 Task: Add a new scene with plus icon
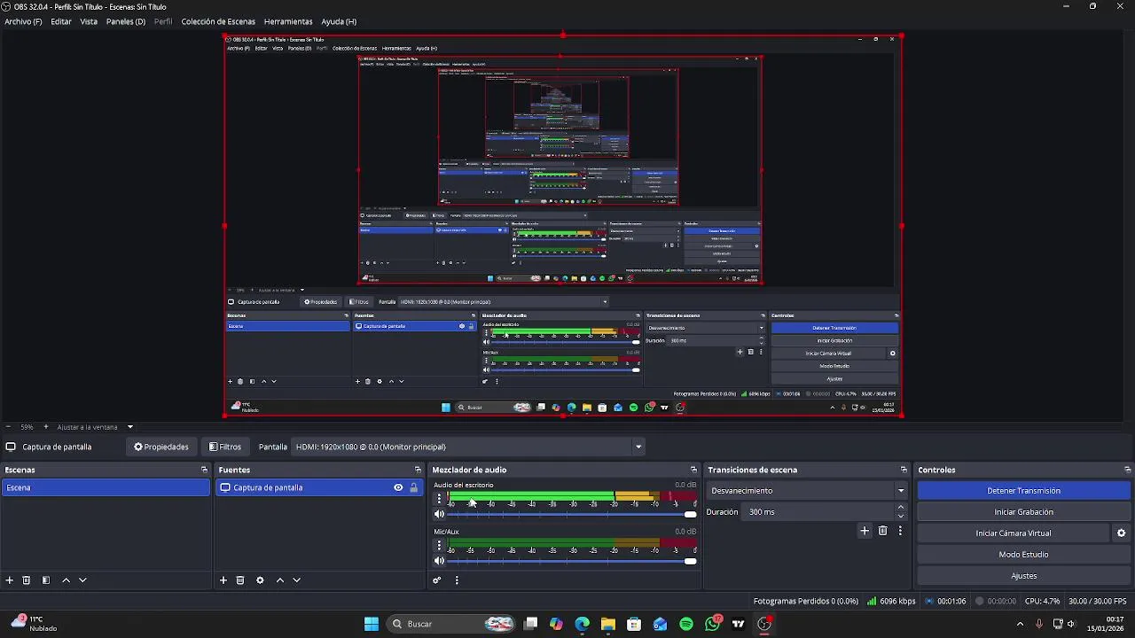pos(10,580)
